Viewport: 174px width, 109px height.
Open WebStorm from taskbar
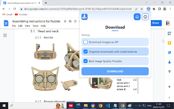(78, 105)
